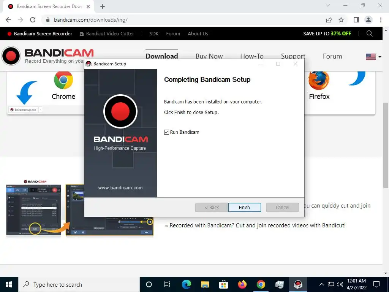Open the Windows Start menu
Viewport: 389px width, 292px height.
[x=9, y=284]
